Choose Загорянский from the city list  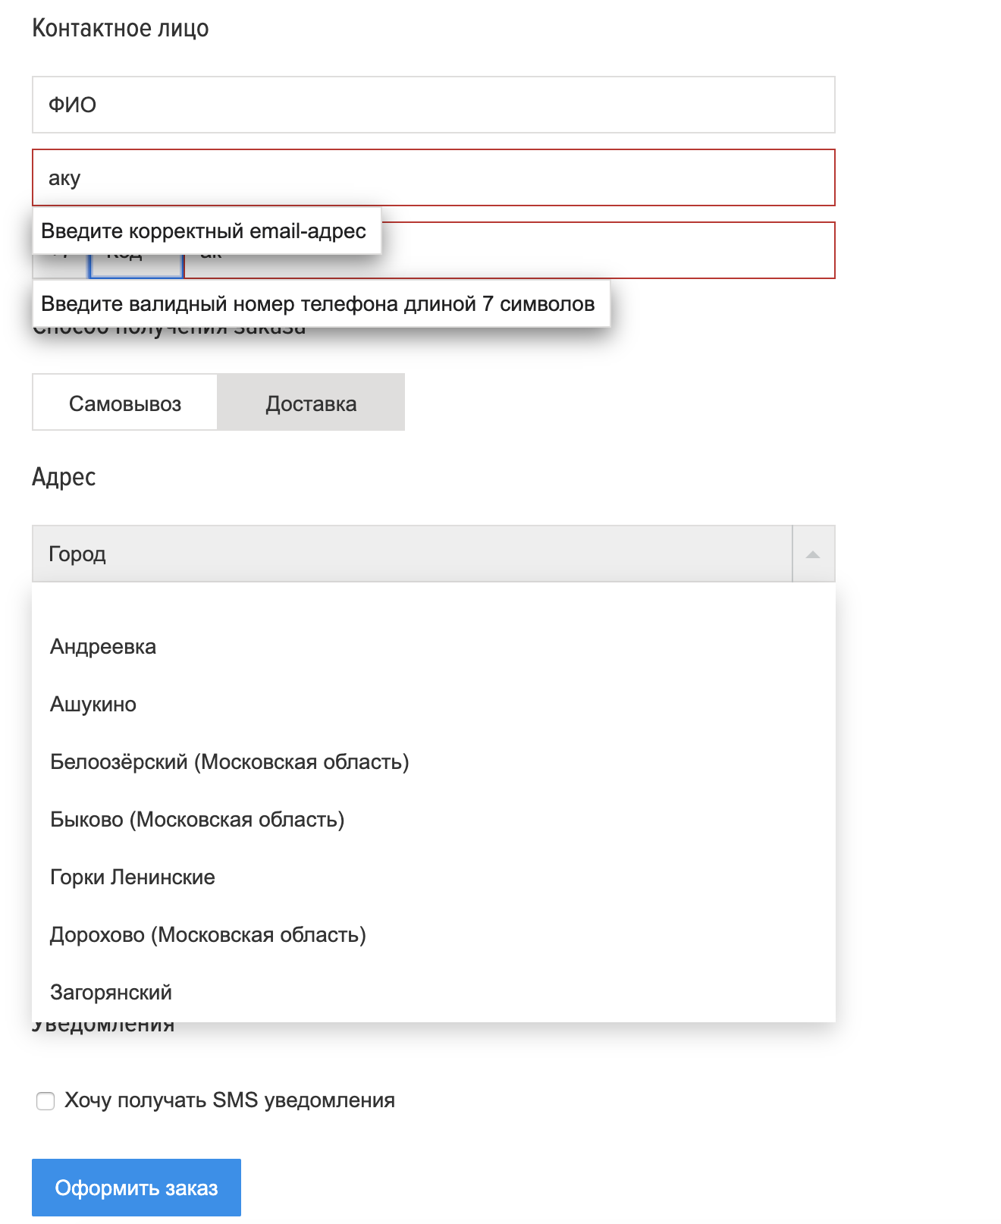pos(433,993)
